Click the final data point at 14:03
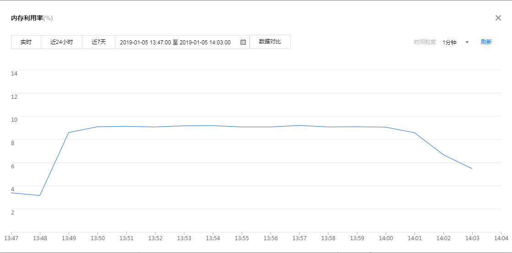This screenshot has width=512, height=253. pyautogui.click(x=472, y=169)
